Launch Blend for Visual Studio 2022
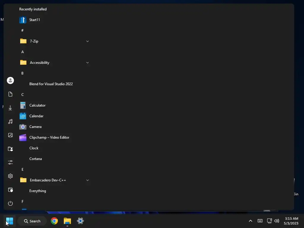Viewport: 304px width, 228px height. [x=51, y=84]
